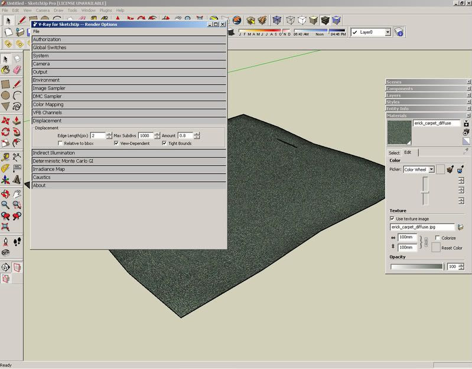Select the Freehand tool
The height and width of the screenshot is (369, 472).
coord(17,106)
